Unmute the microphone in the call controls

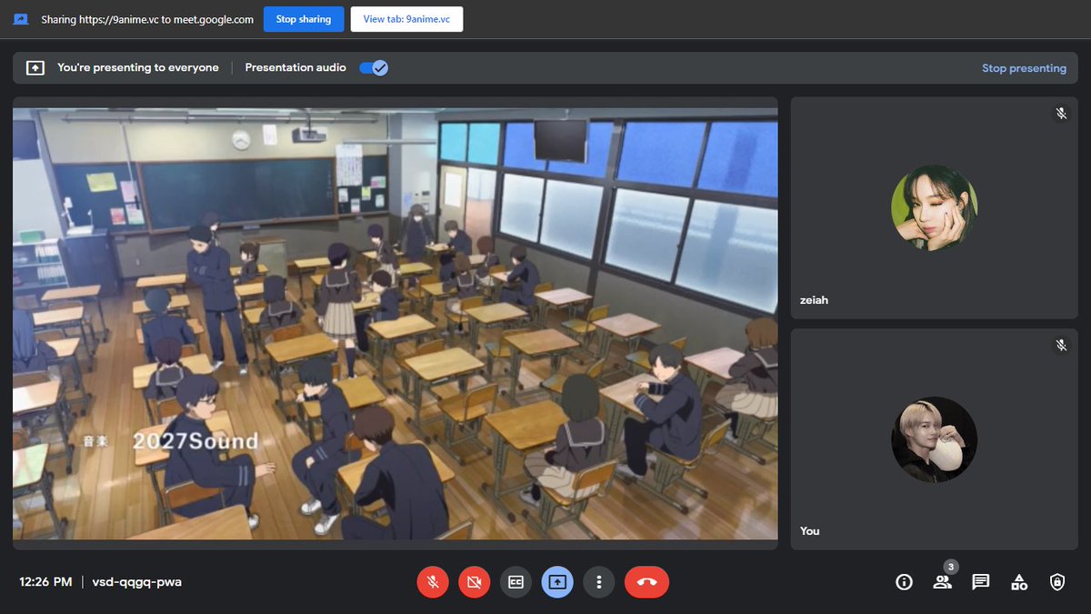[x=433, y=582]
